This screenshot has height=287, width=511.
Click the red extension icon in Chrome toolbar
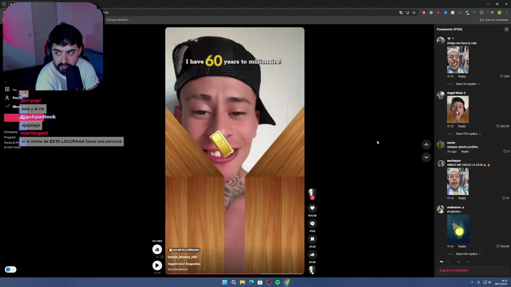coord(424,12)
